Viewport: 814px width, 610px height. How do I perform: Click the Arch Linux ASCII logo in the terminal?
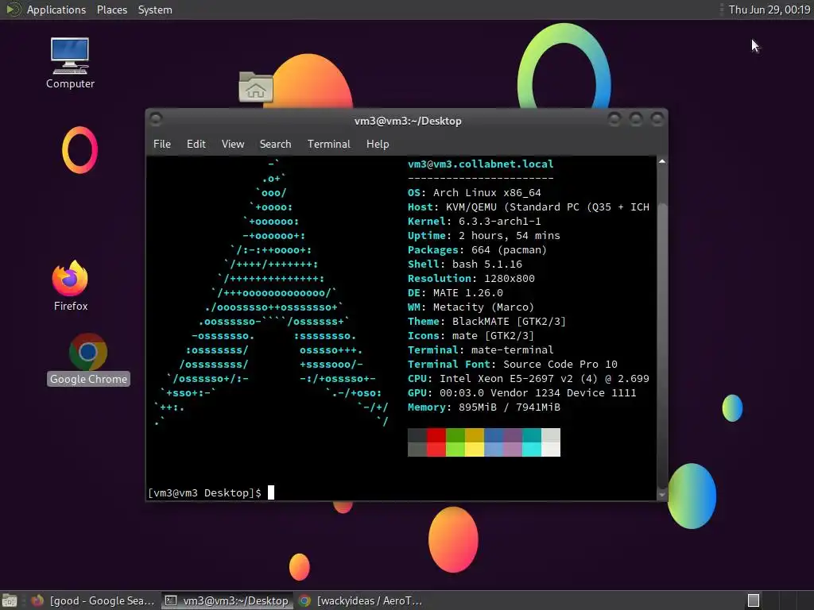[x=270, y=292]
